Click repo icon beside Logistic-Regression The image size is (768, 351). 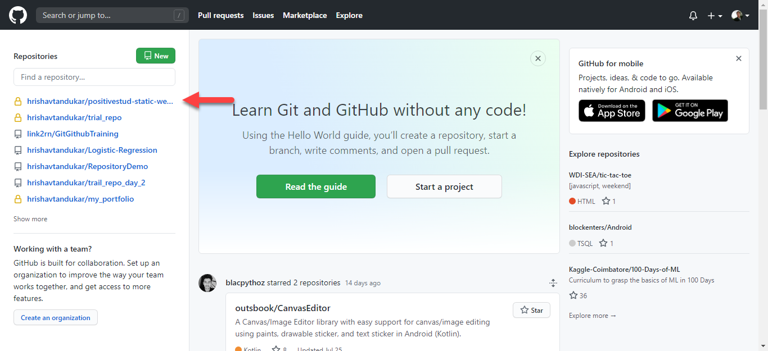tap(17, 151)
